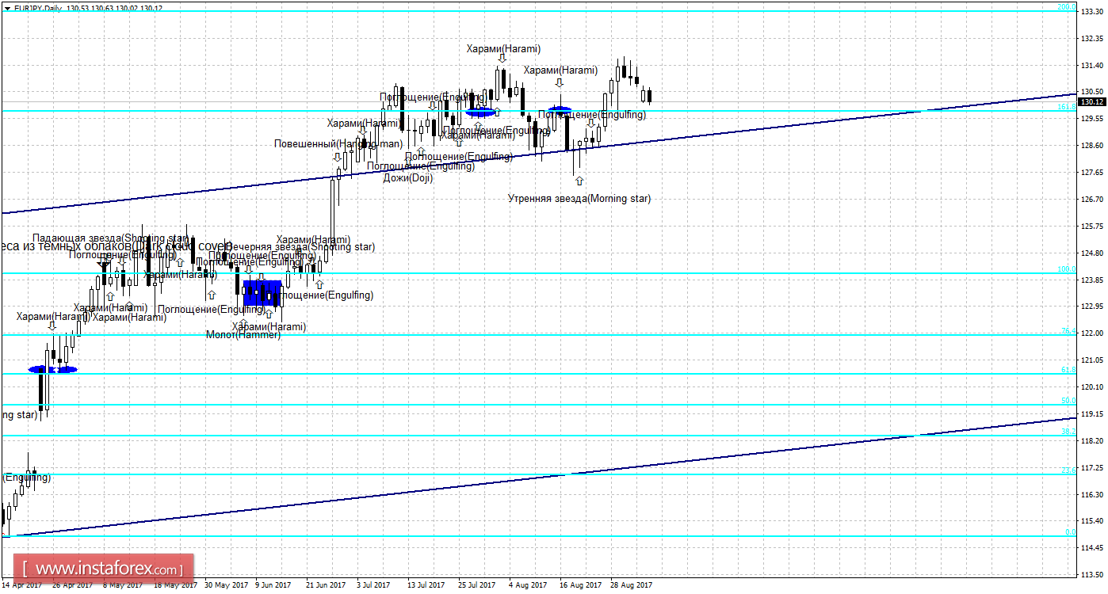Select the current price tag 130.12
This screenshot has width=1108, height=594.
click(x=1091, y=101)
